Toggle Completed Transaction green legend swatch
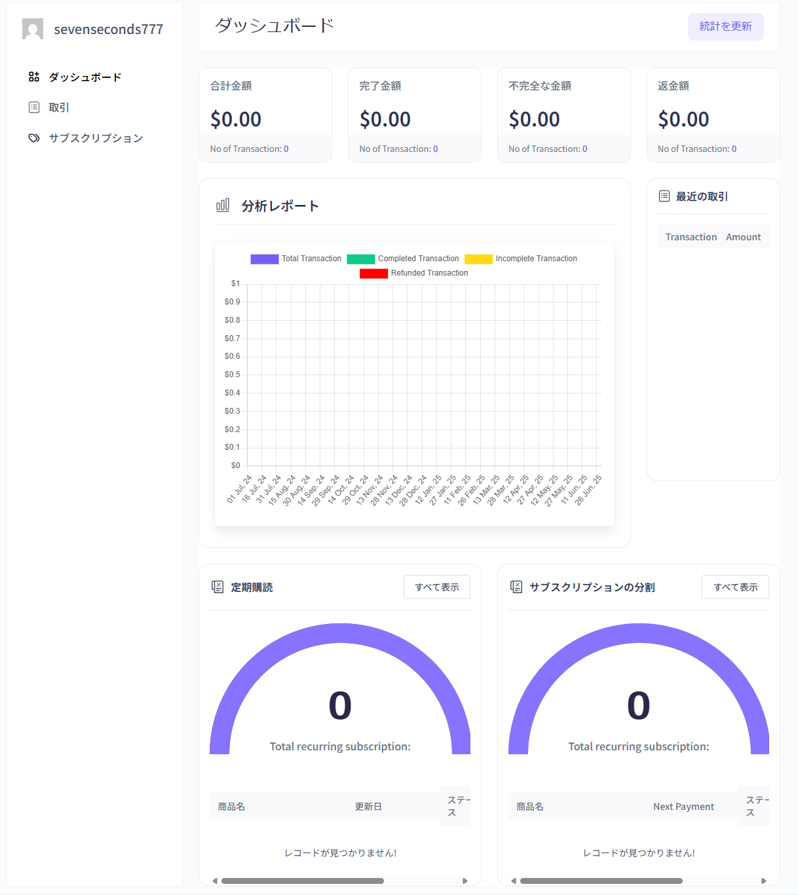This screenshot has width=798, height=895. coord(361,259)
